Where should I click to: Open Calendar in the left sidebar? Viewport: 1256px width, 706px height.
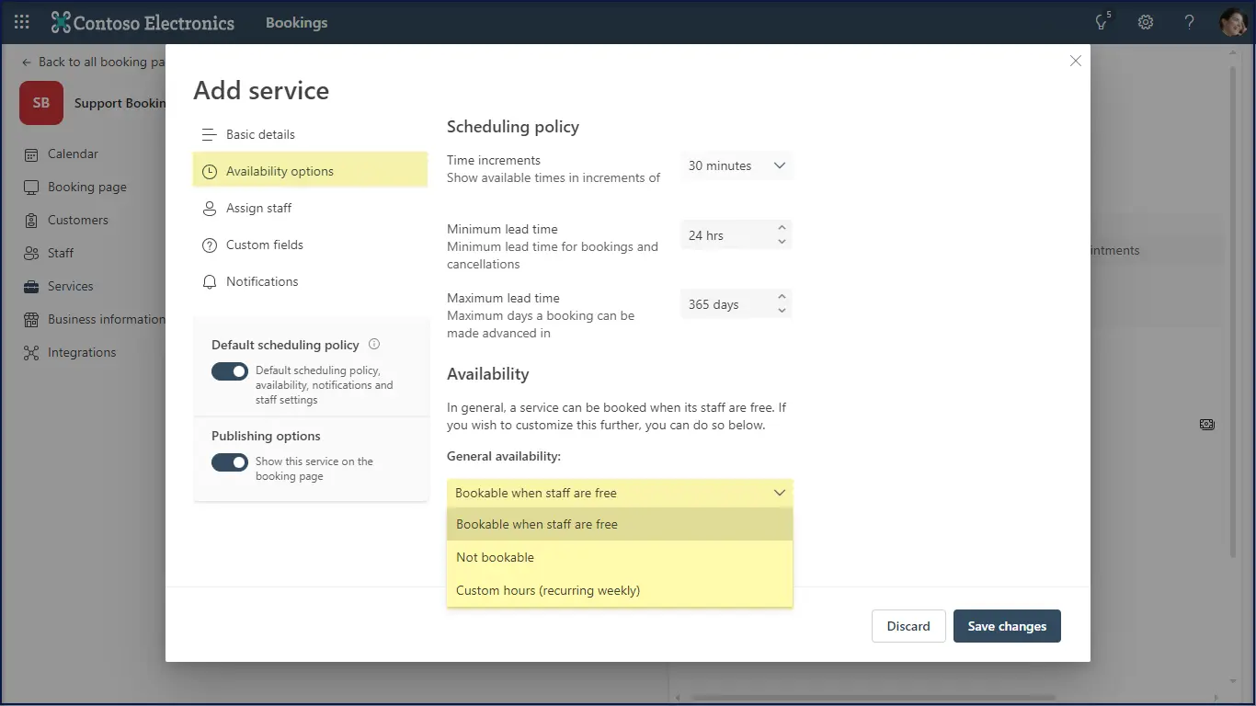[73, 154]
